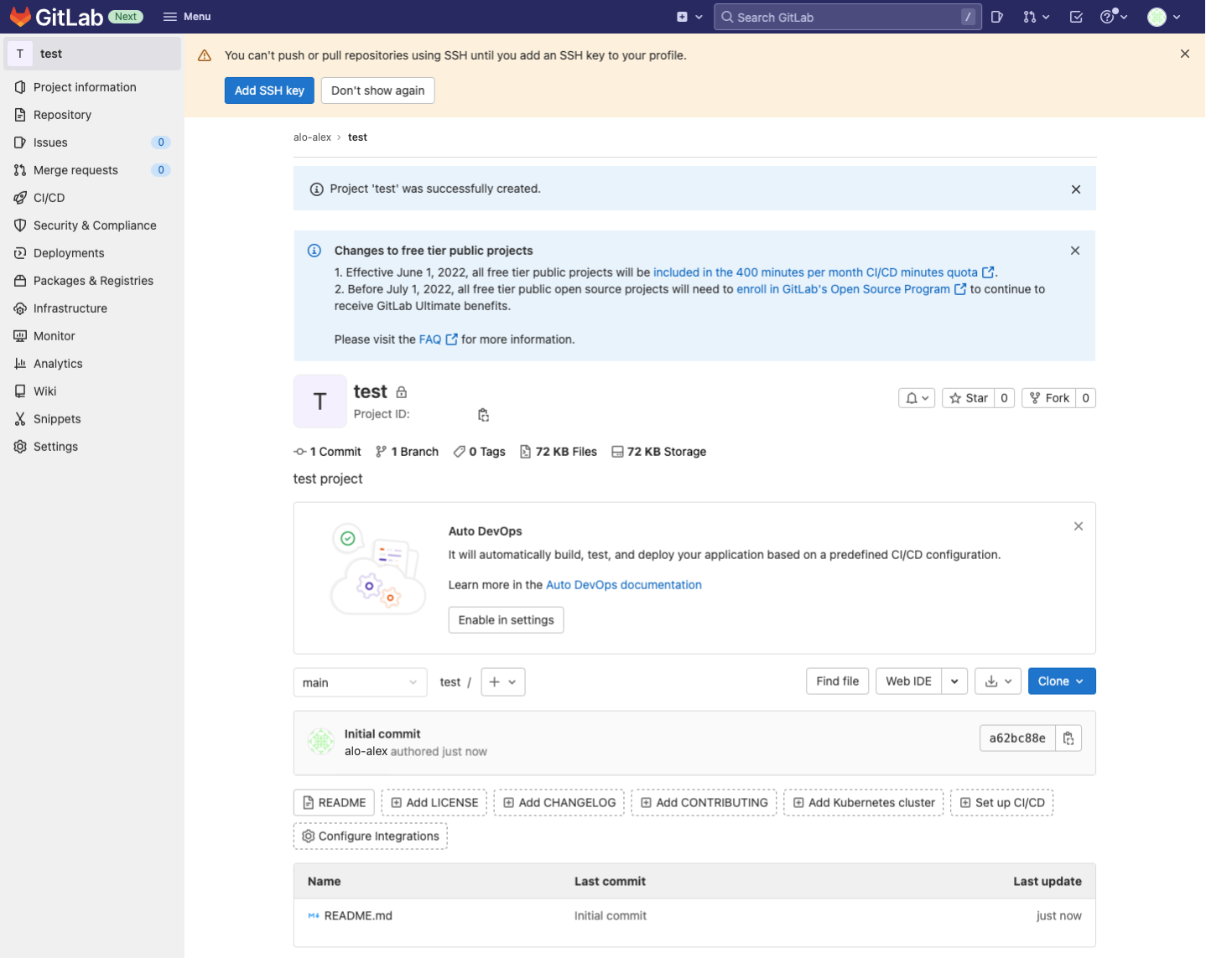Image resolution: width=1206 pixels, height=958 pixels.
Task: Open Repository in sidebar
Action: coord(91,115)
